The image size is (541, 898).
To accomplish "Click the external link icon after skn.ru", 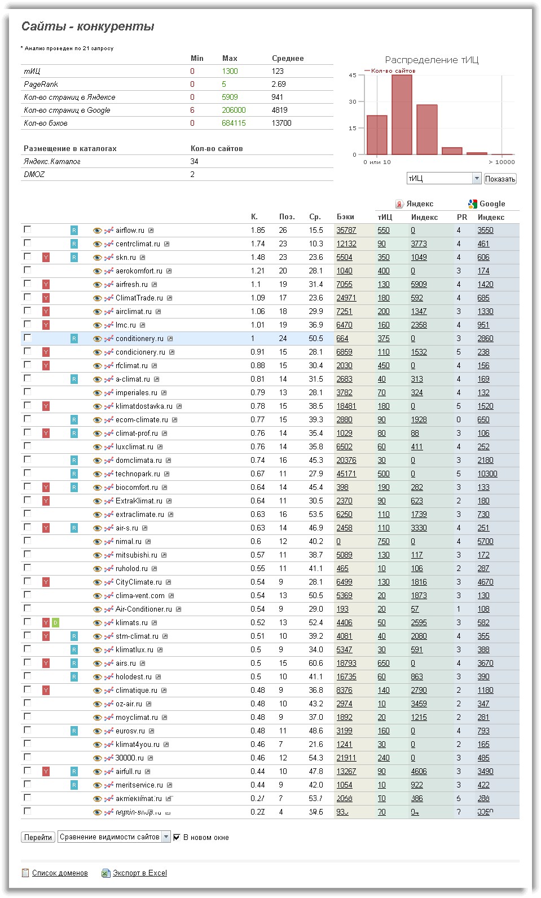I will [x=142, y=258].
